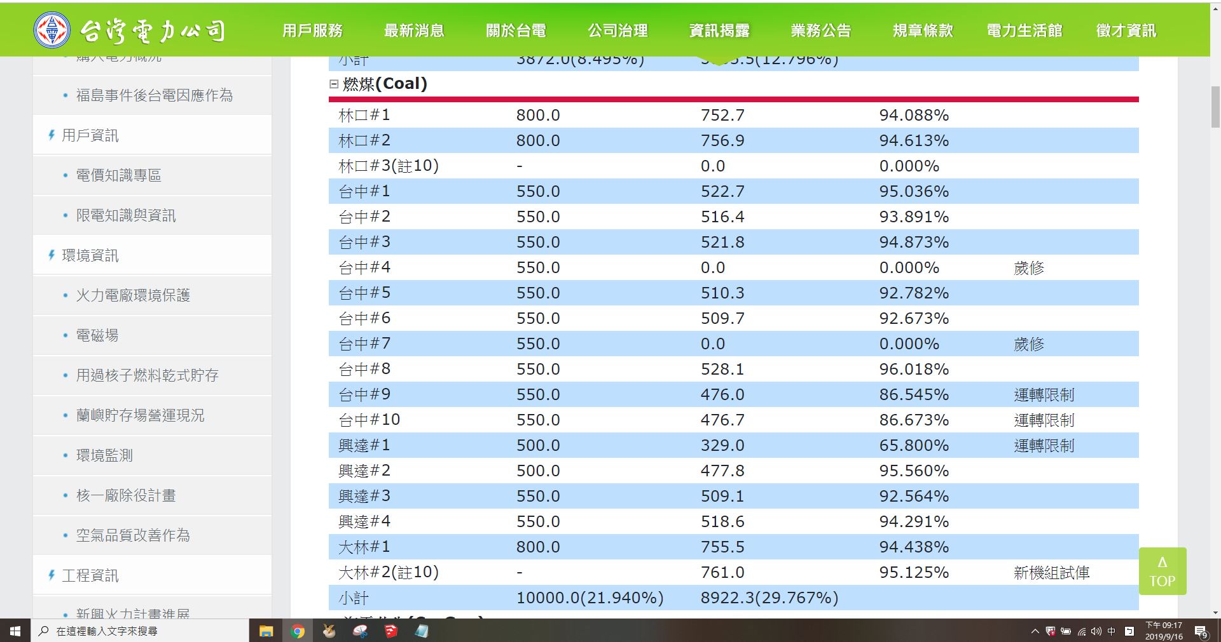Select 台中#10 運轉限制 remark
This screenshot has height=642, width=1221.
(1044, 420)
